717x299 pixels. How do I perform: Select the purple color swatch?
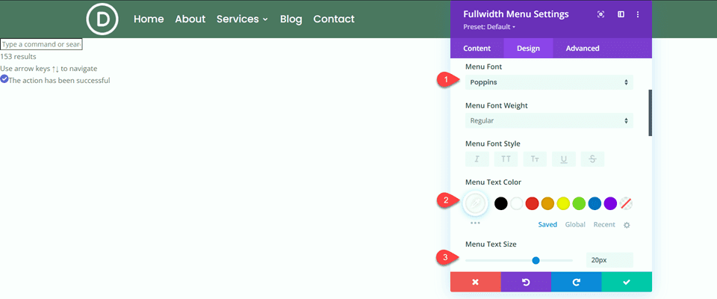pyautogui.click(x=610, y=203)
